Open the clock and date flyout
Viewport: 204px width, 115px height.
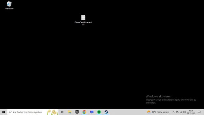pyautogui.click(x=191, y=112)
